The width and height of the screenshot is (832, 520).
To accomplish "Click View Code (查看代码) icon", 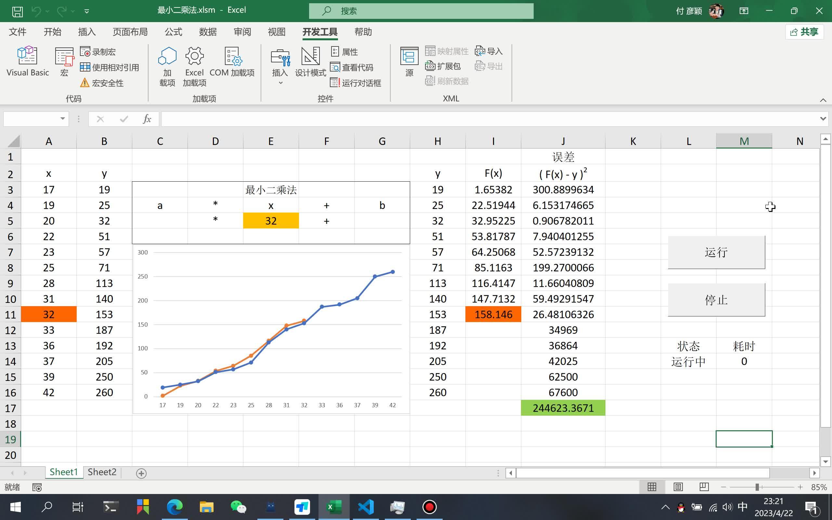I will (335, 67).
